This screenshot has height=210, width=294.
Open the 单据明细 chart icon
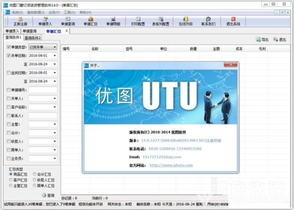[x=113, y=21]
